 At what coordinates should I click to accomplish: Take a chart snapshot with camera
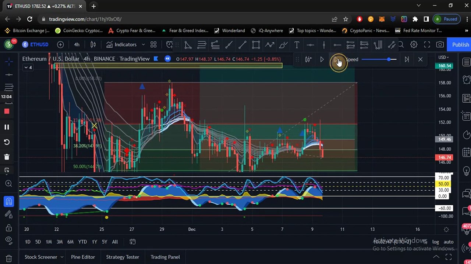[440, 45]
